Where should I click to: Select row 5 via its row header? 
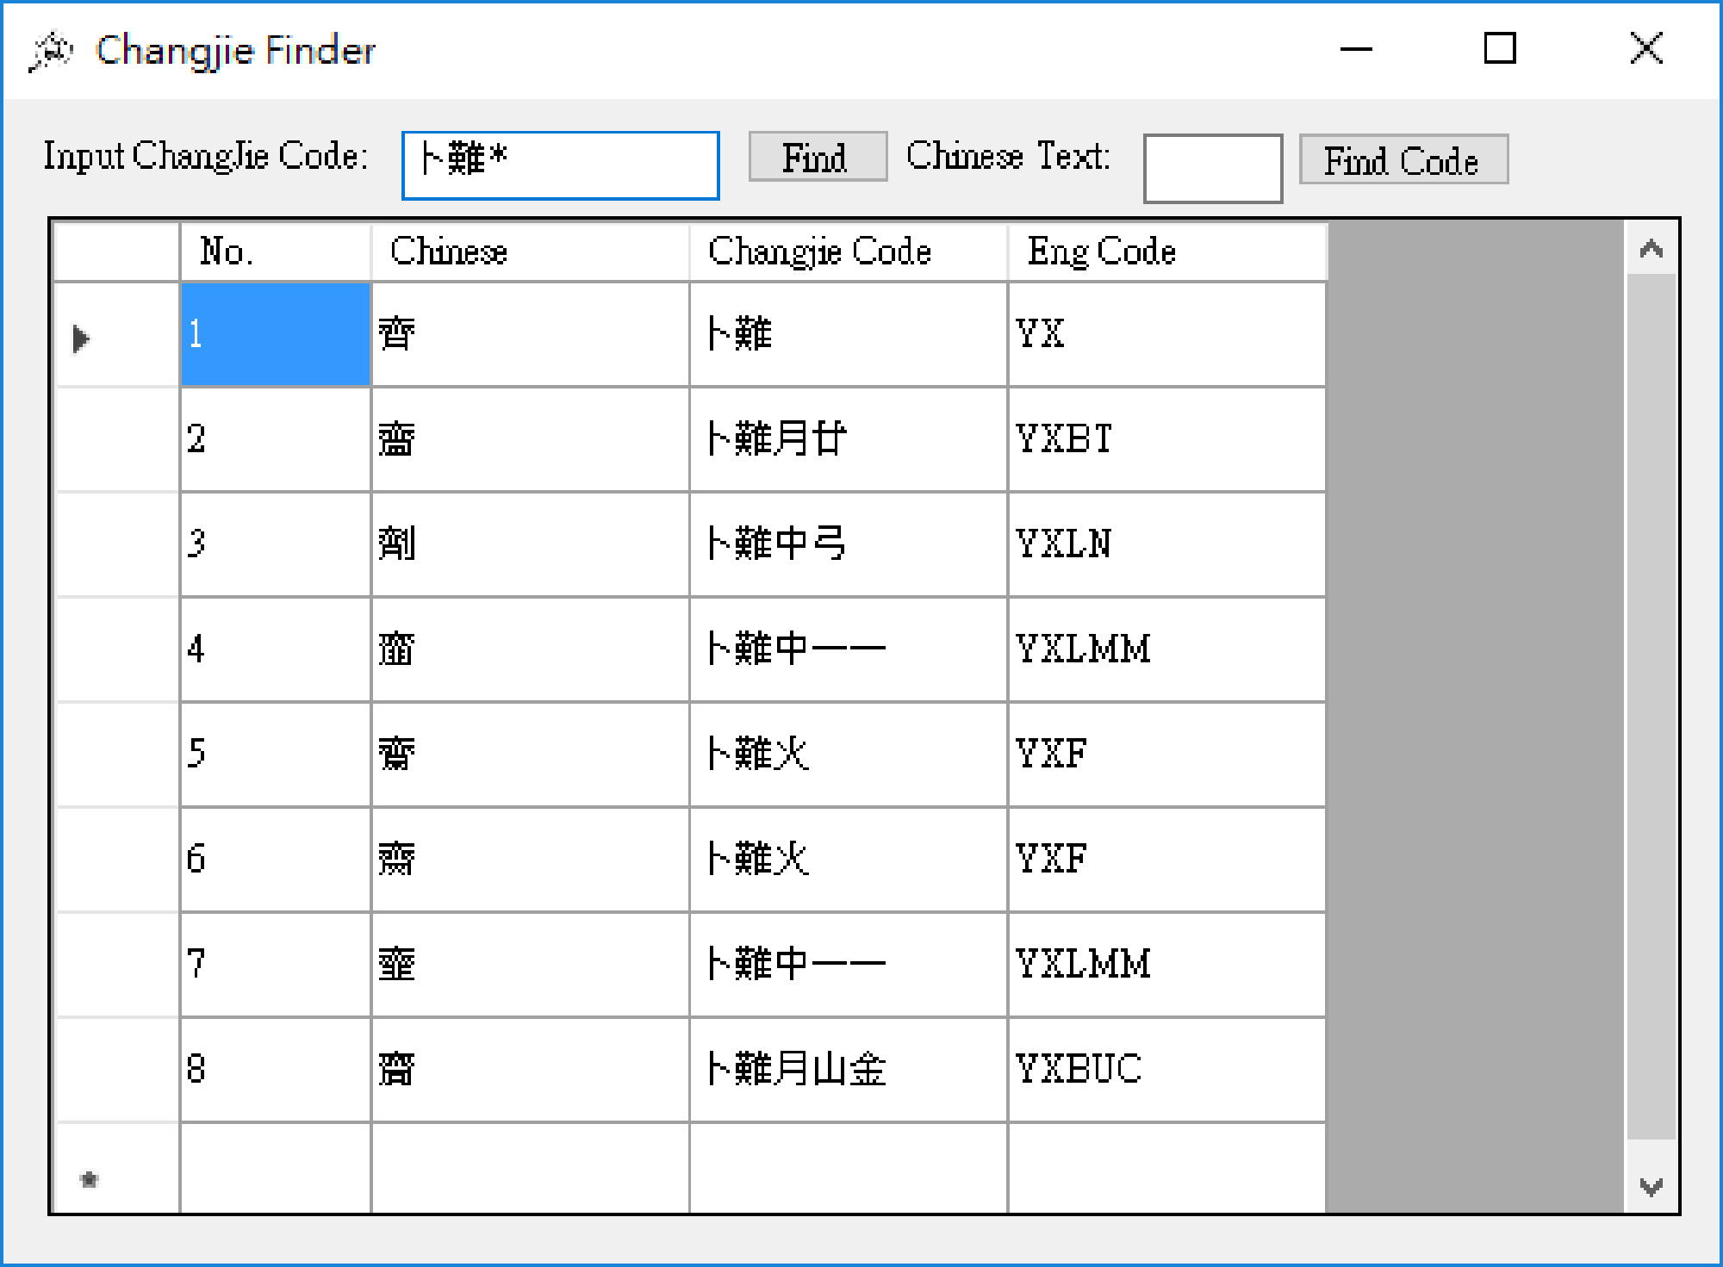[116, 755]
